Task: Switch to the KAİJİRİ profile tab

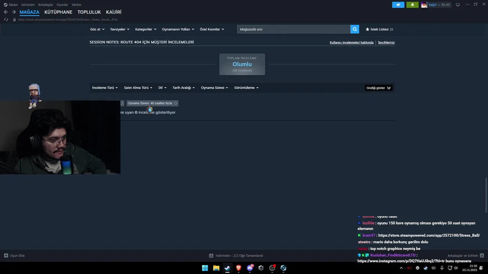Action: [114, 12]
